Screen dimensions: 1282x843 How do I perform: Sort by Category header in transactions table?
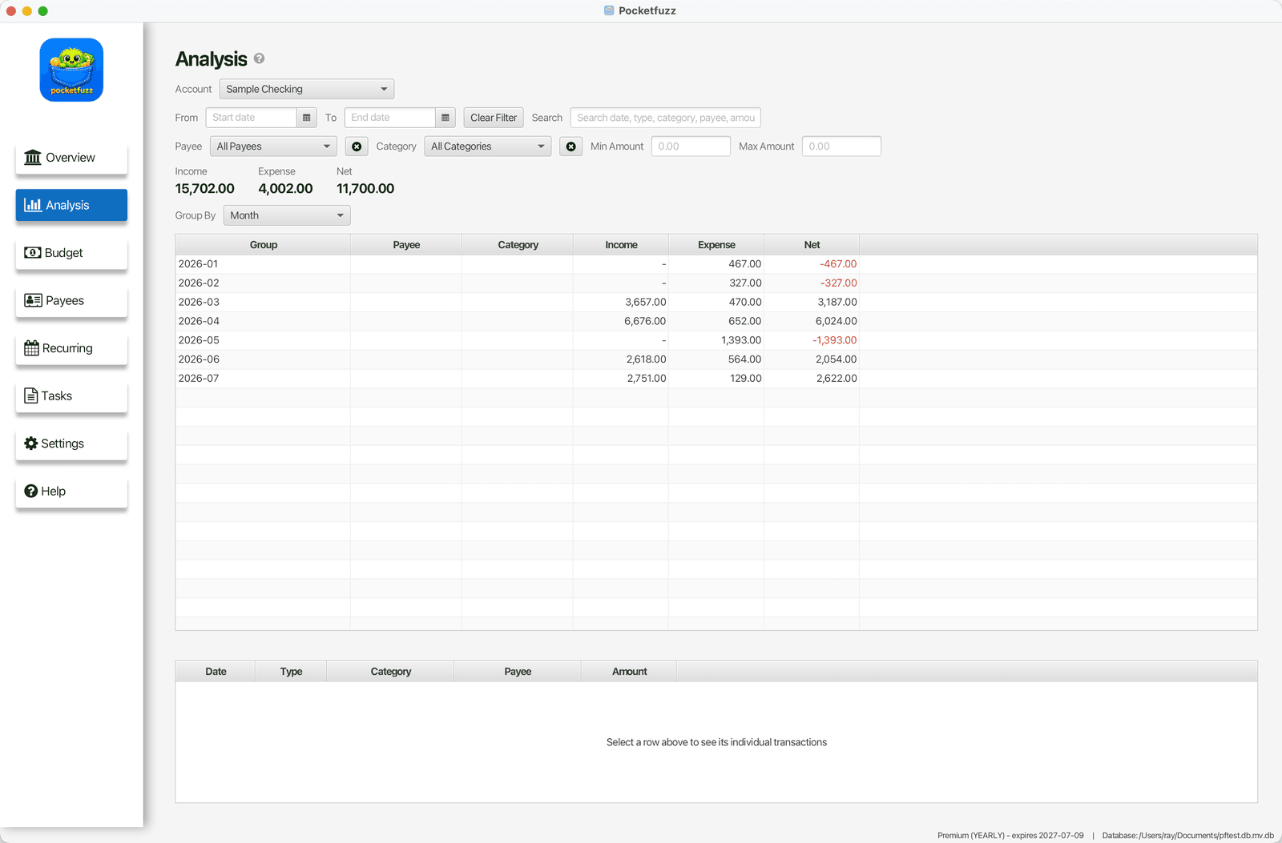(390, 672)
